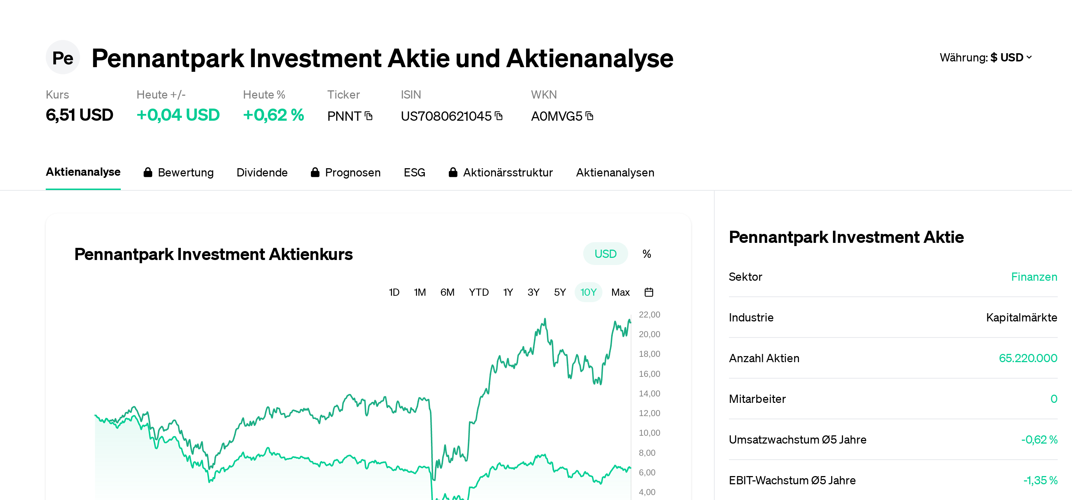This screenshot has height=500, width=1072.
Task: Open the ESG tab
Action: 414,172
